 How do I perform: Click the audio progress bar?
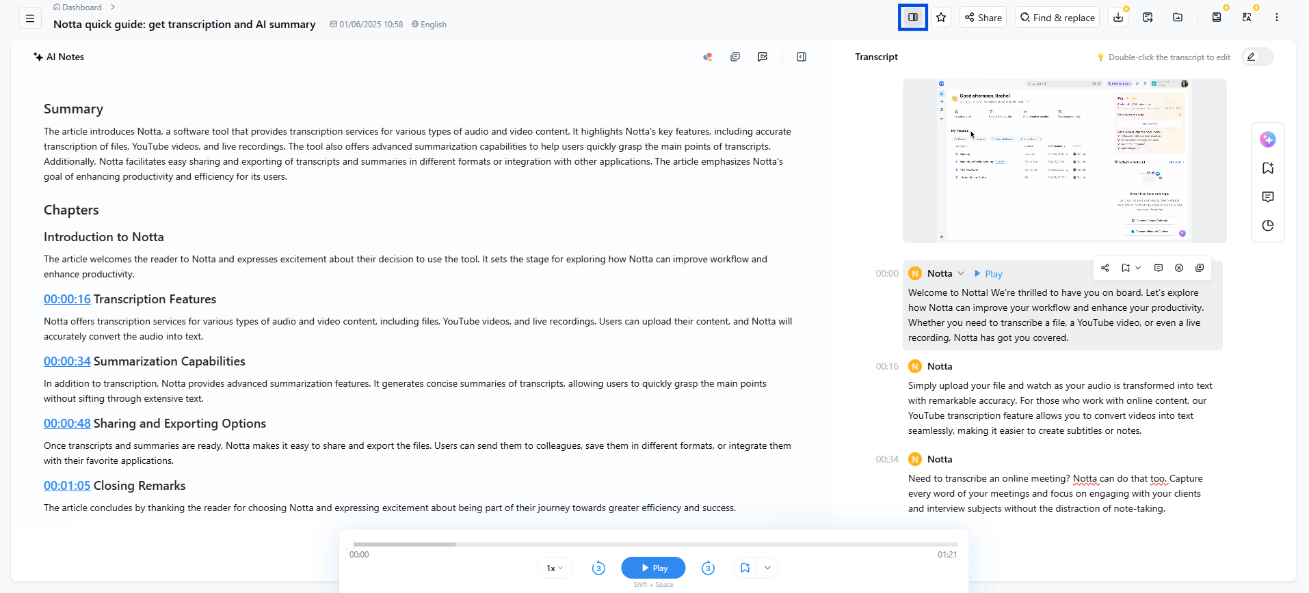click(x=655, y=544)
